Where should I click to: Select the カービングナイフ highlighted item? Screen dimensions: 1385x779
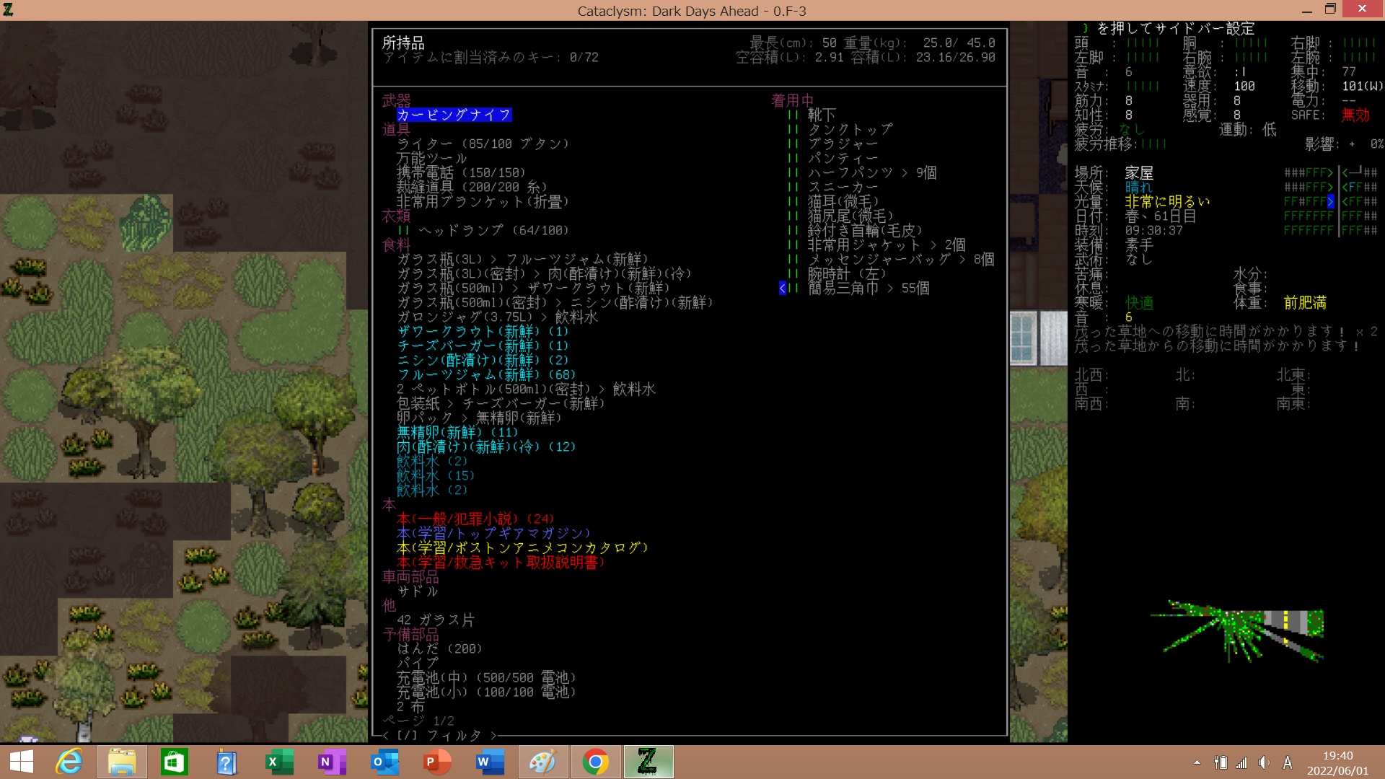click(x=454, y=115)
